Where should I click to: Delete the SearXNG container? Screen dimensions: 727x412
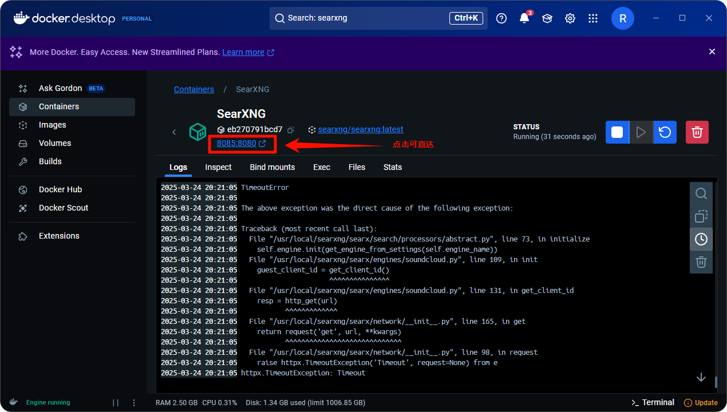coord(697,132)
